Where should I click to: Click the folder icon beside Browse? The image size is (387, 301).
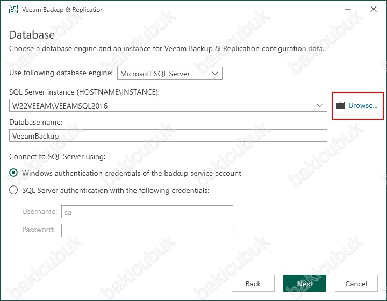(340, 105)
